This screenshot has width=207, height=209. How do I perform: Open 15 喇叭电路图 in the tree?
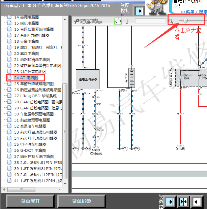click(26, 23)
